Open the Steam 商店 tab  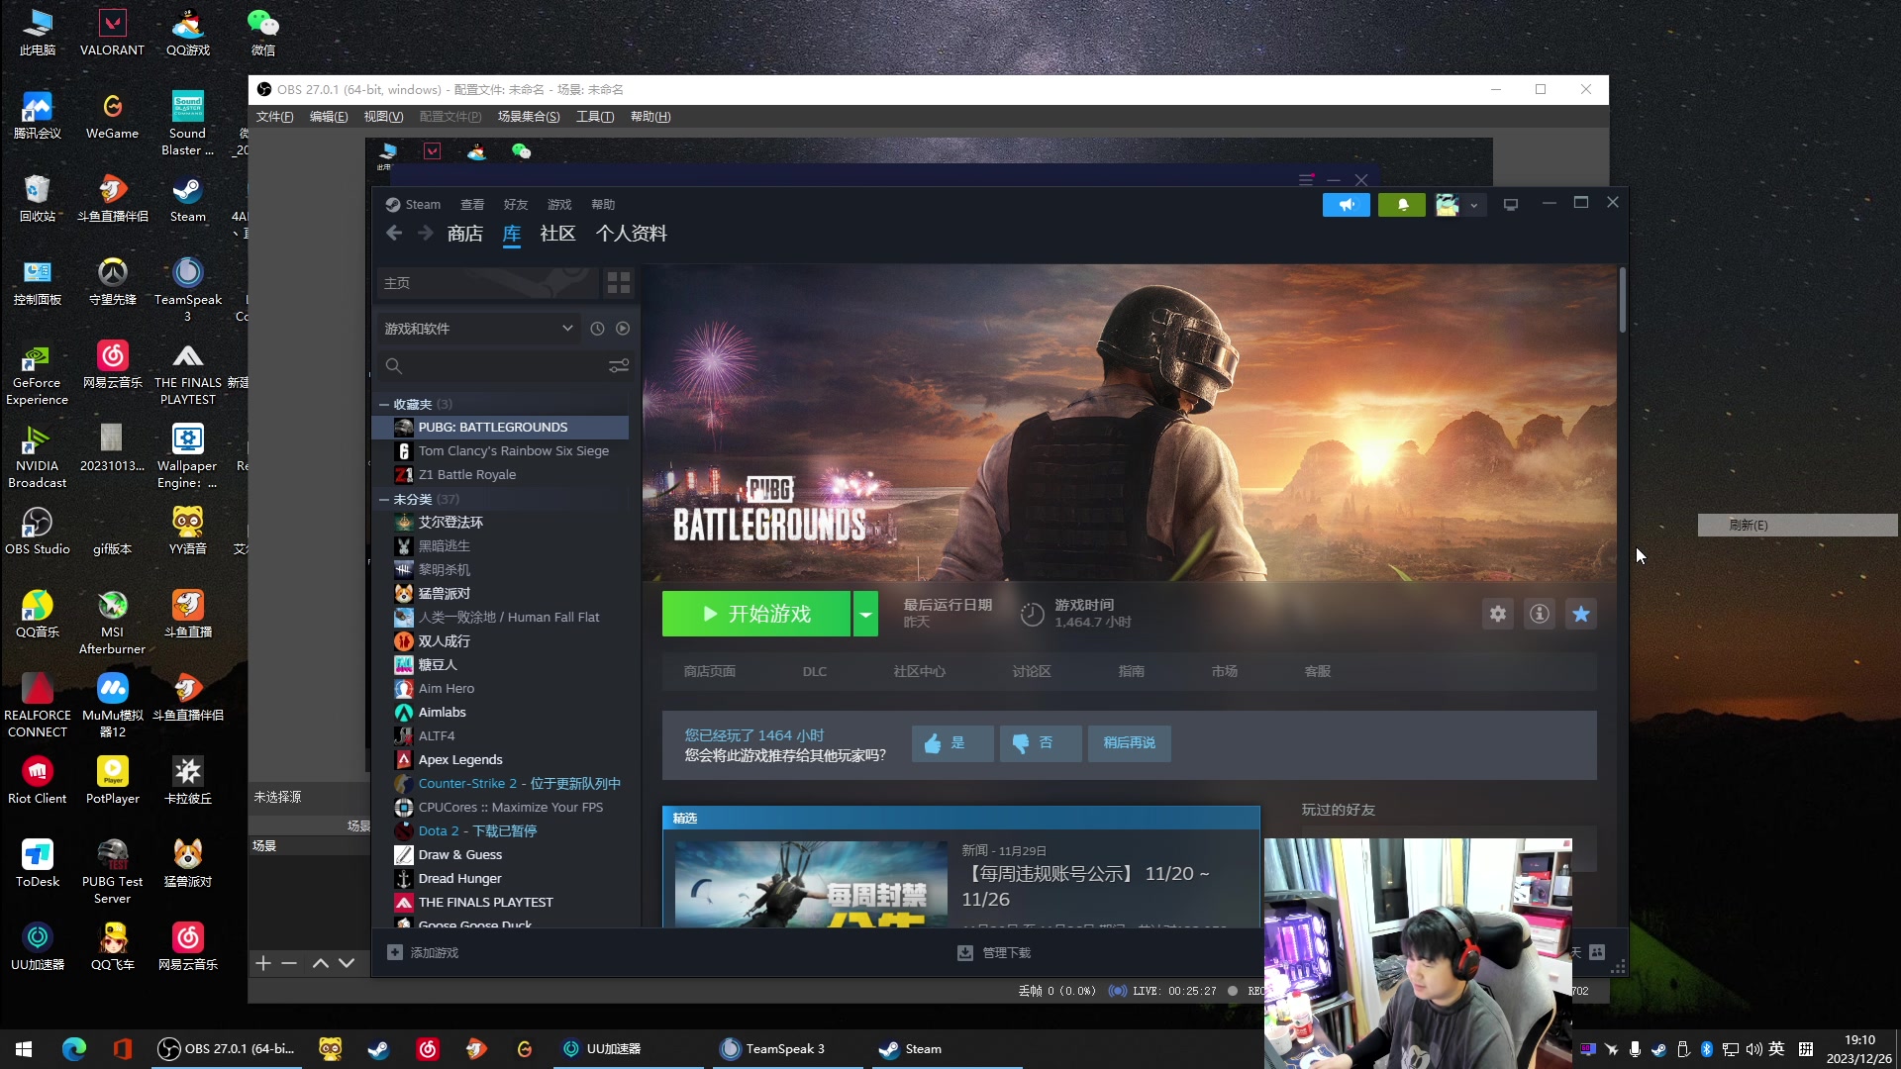click(x=463, y=234)
